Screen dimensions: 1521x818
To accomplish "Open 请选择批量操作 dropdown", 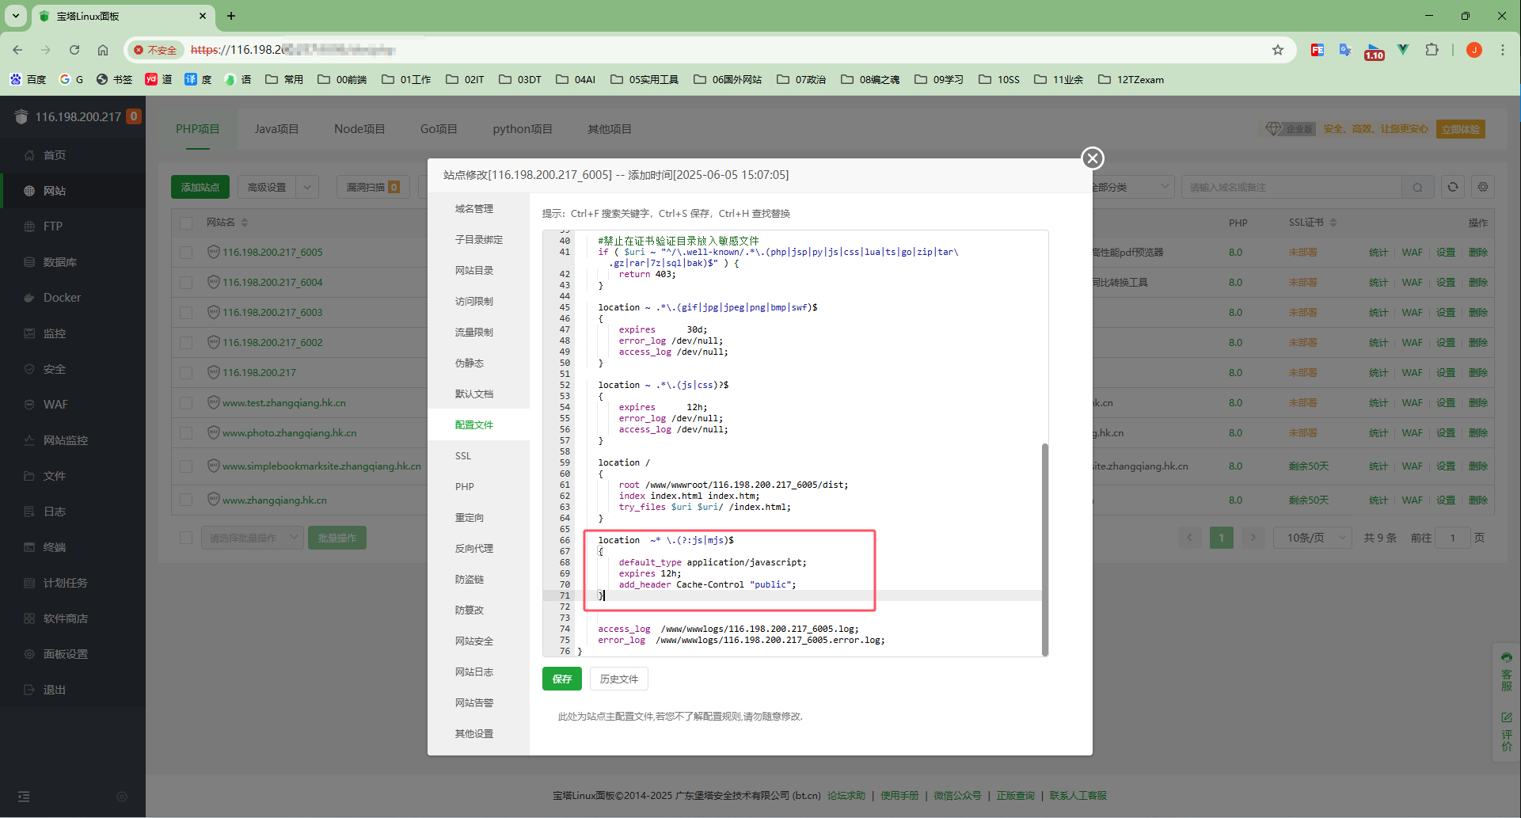I will (x=252, y=538).
